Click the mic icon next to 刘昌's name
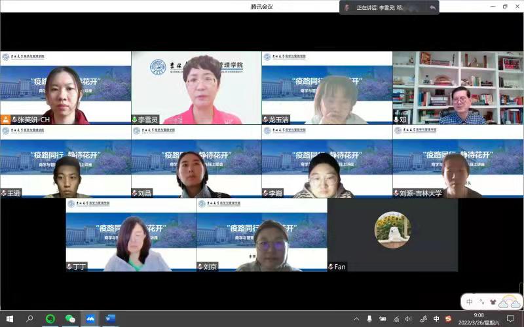Viewport: 524px width, 327px height. (x=134, y=193)
